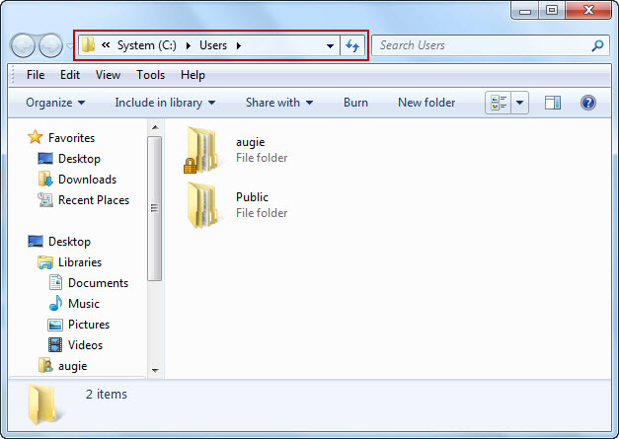619x439 pixels.
Task: Open Recent Places in Favorites
Action: pos(93,200)
